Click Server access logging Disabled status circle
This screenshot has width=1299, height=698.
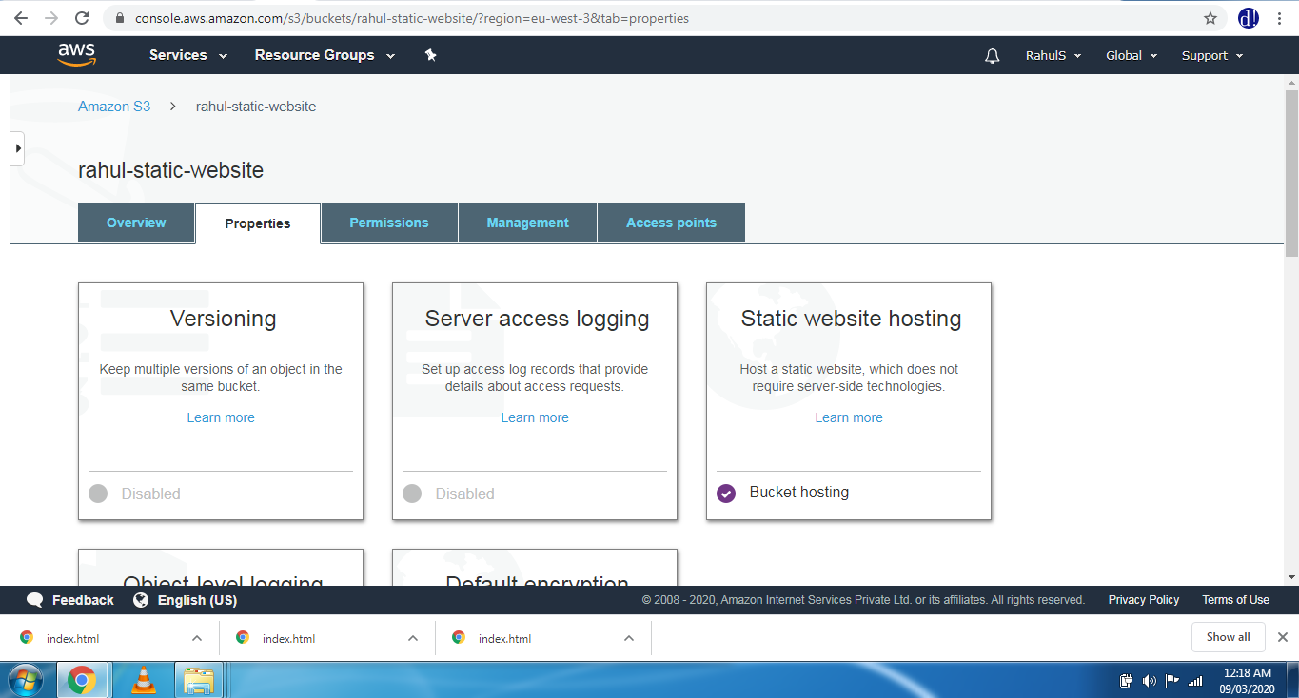coord(412,494)
